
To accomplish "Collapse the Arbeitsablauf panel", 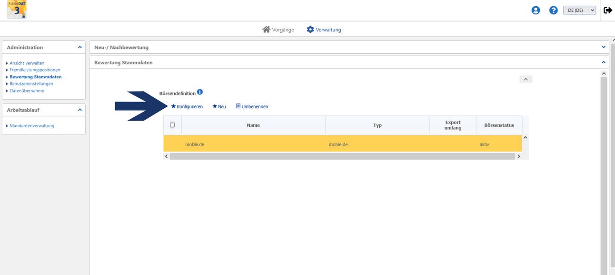I will [79, 110].
